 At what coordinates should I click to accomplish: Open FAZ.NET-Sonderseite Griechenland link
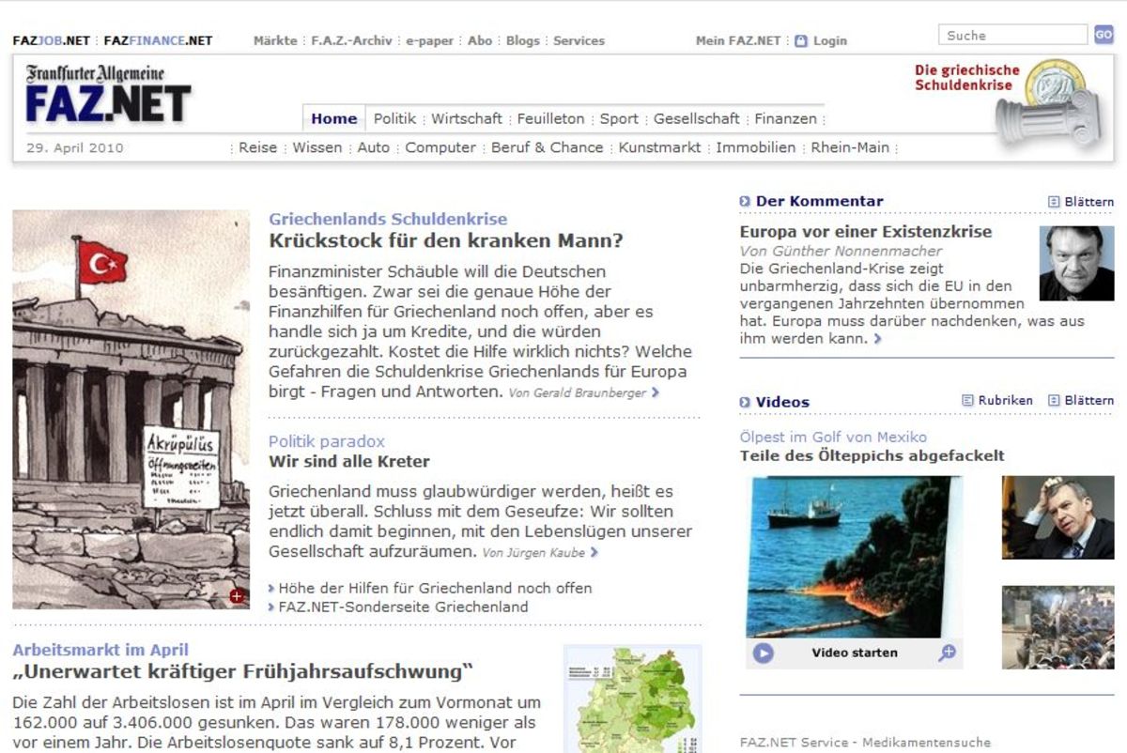pyautogui.click(x=404, y=607)
